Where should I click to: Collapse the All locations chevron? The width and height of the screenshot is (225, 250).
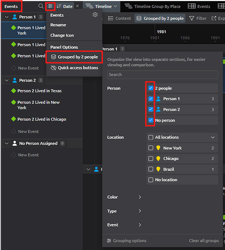(x=212, y=137)
